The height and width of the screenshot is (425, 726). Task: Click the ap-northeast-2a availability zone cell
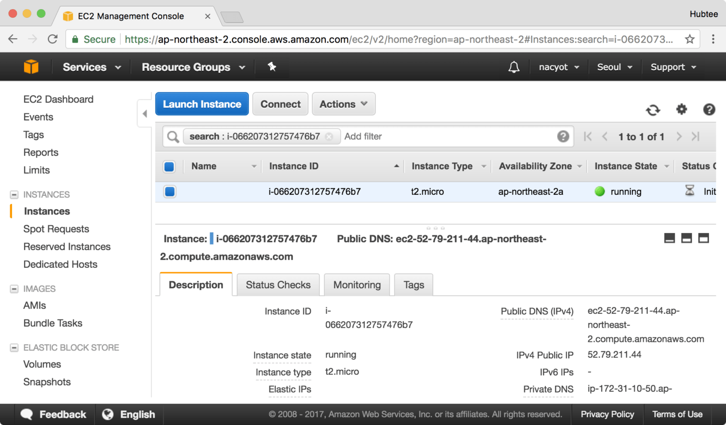(531, 191)
